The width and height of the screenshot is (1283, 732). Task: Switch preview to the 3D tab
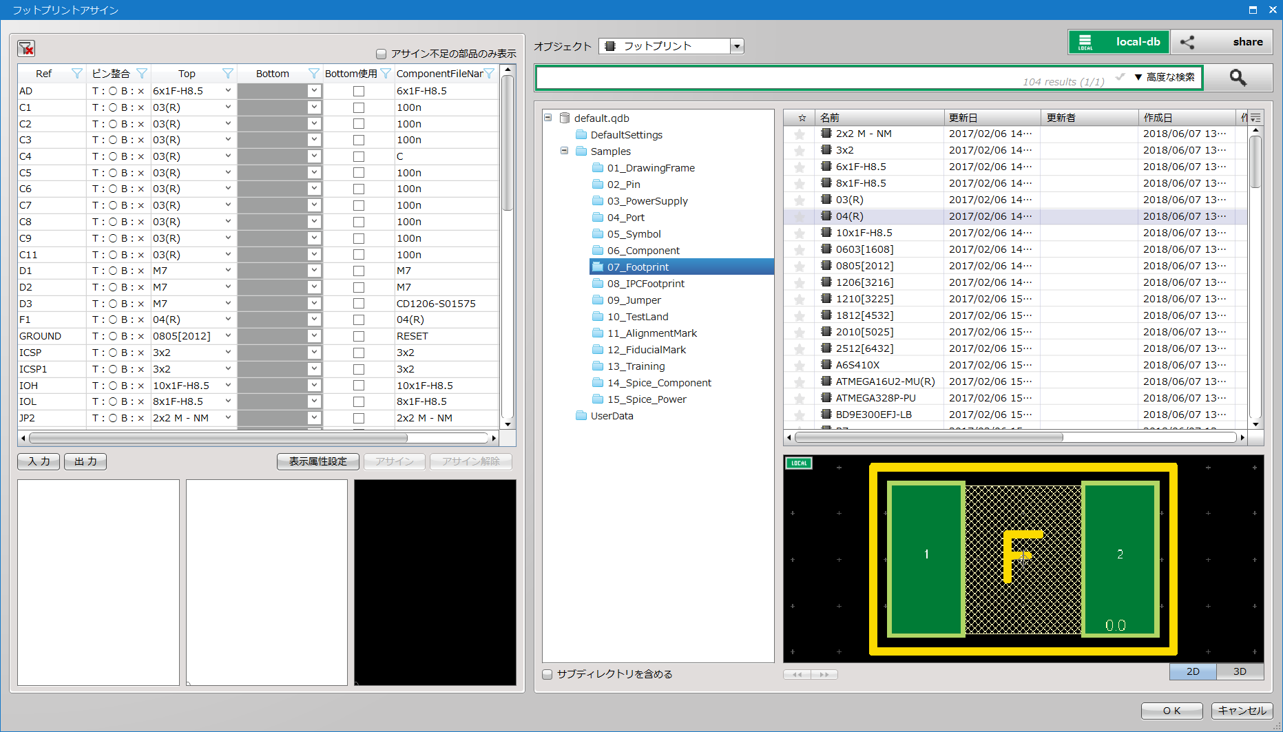tap(1240, 671)
